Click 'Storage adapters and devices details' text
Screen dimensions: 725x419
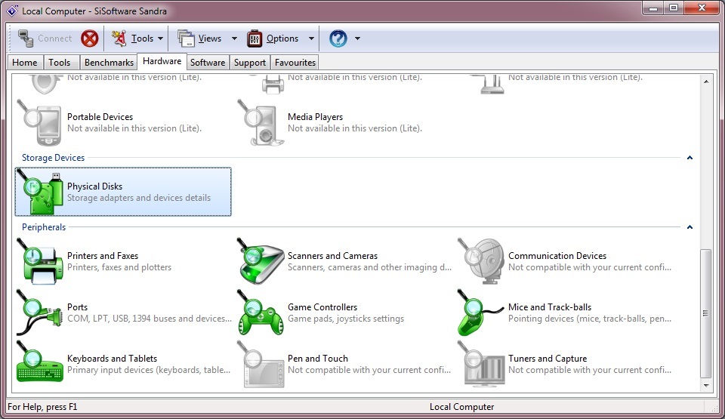[139, 198]
